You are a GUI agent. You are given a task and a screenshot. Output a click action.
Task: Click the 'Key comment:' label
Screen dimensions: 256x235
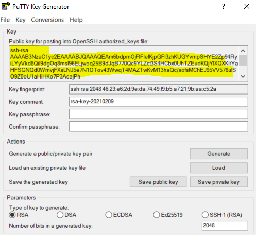click(x=26, y=102)
